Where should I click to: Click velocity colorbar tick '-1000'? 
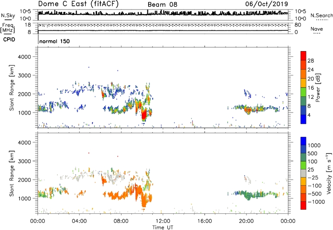pyautogui.click(x=316, y=202)
